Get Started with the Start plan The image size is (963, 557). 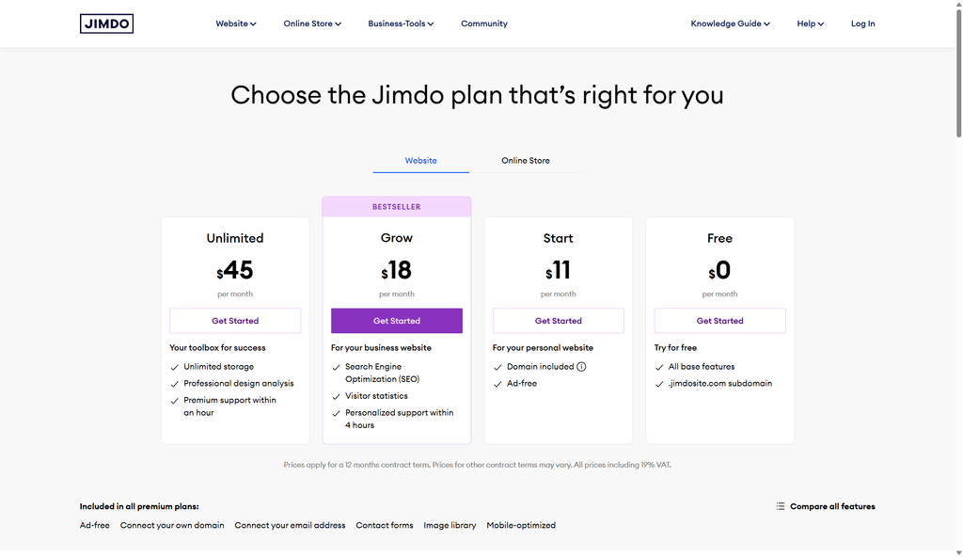558,320
